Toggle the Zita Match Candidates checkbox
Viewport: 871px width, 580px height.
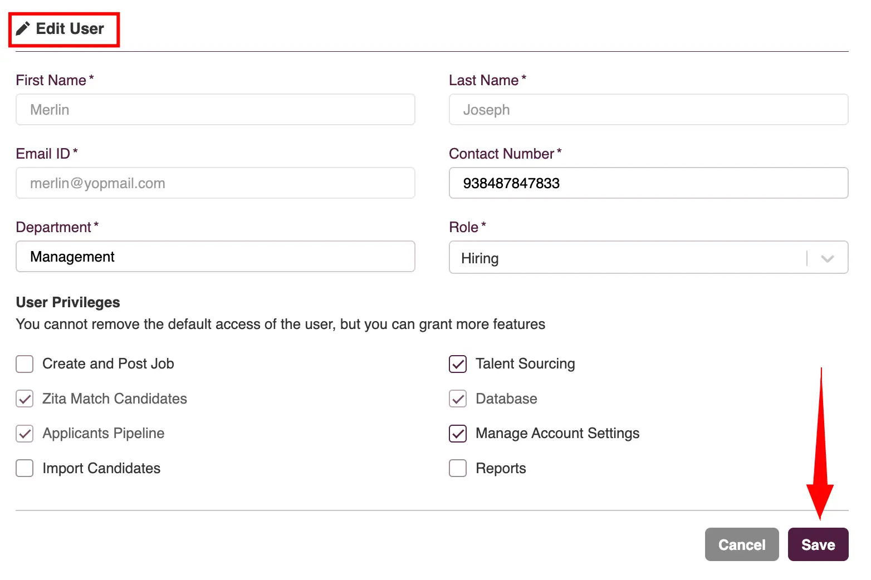[25, 399]
